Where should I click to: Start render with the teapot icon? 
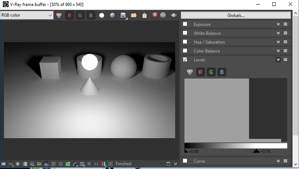(174, 15)
